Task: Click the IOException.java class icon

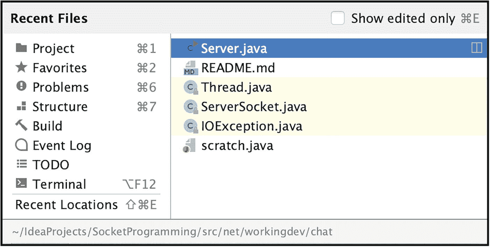Action: pos(191,126)
